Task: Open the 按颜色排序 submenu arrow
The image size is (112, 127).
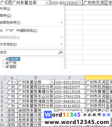Action: coord(62,22)
